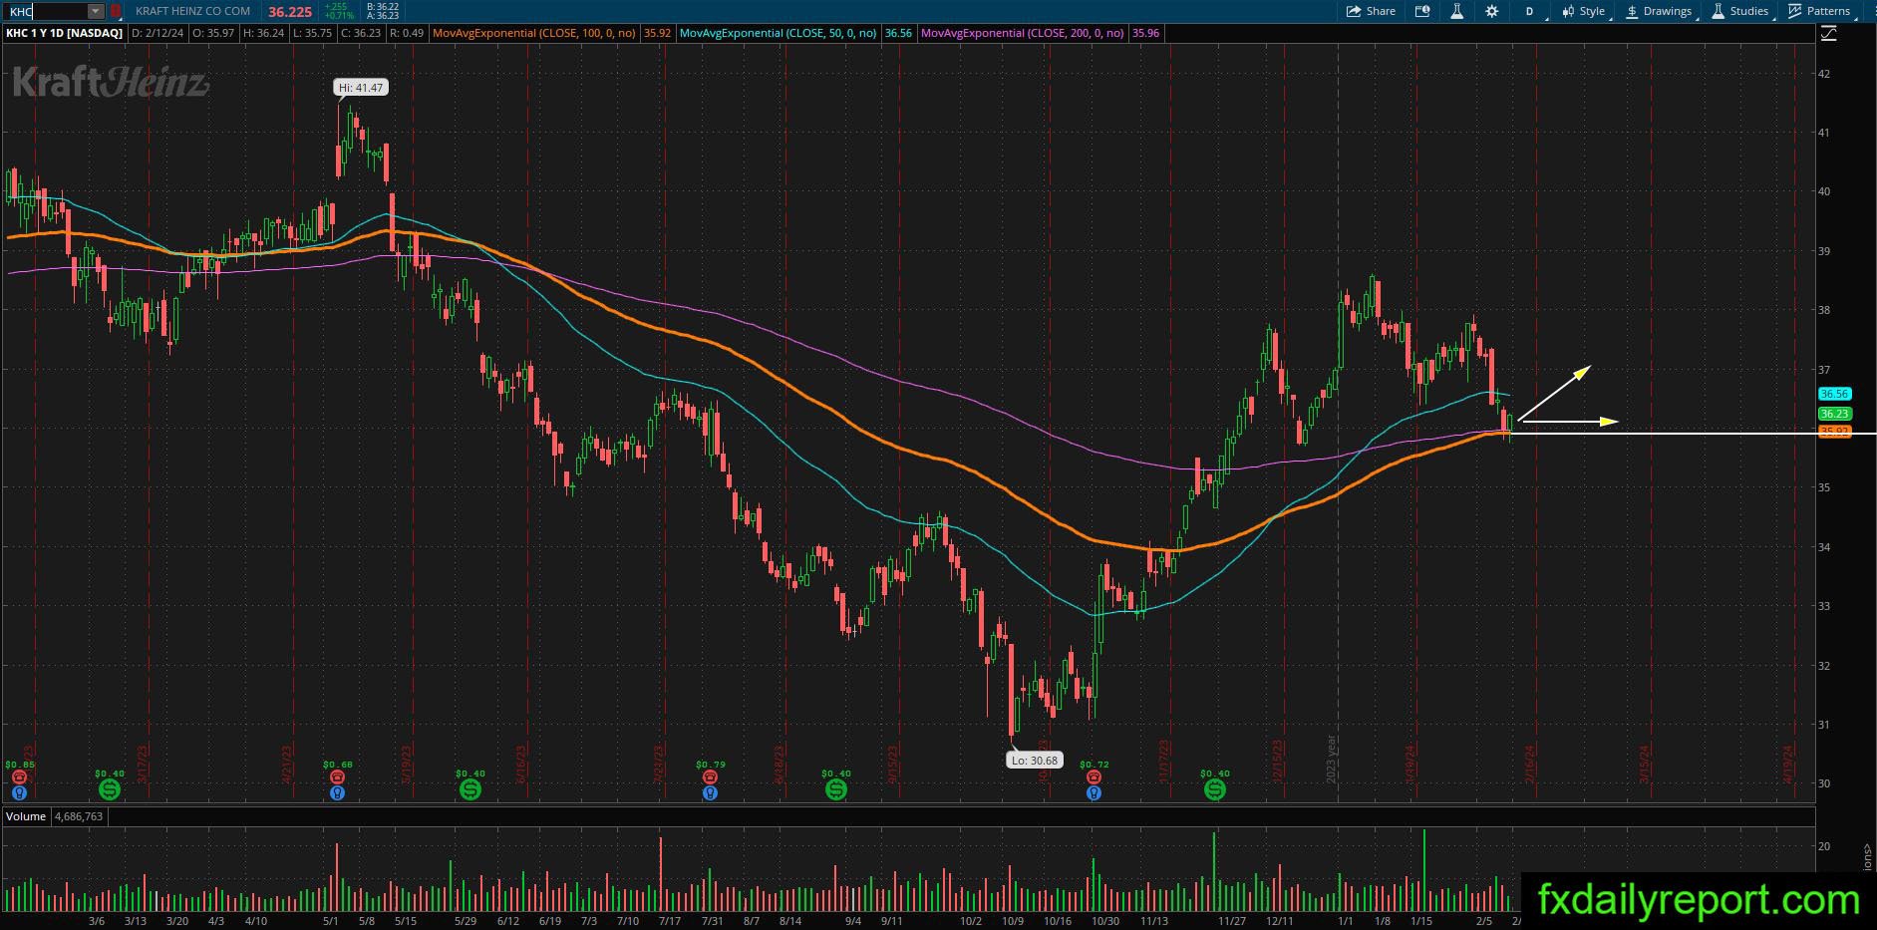
Task: Open the Patterns menu
Action: click(x=1821, y=11)
